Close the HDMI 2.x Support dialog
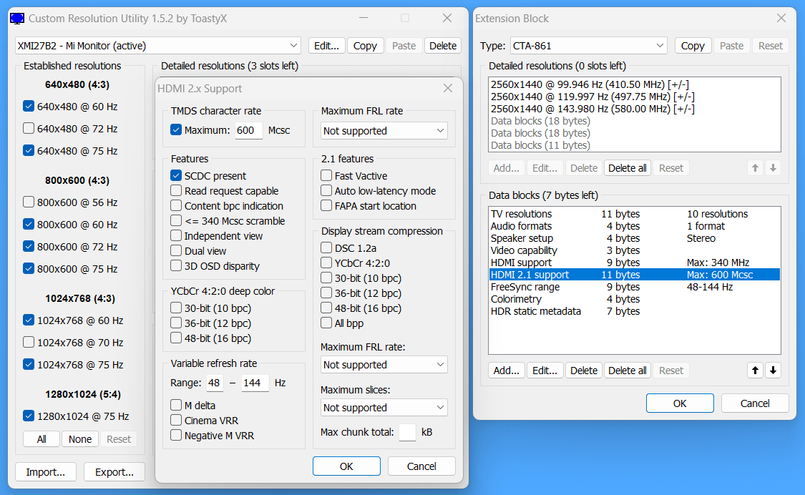 (448, 89)
